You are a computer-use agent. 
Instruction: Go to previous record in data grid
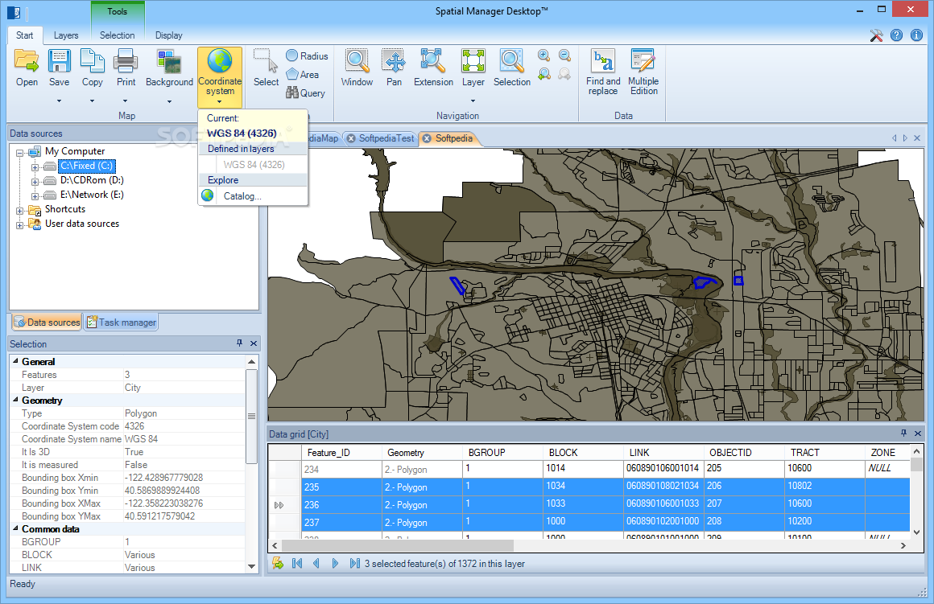click(x=316, y=563)
